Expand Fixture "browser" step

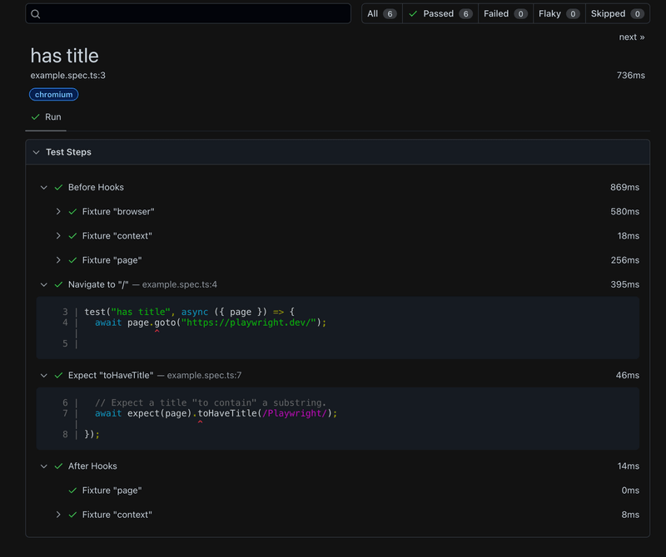point(58,212)
